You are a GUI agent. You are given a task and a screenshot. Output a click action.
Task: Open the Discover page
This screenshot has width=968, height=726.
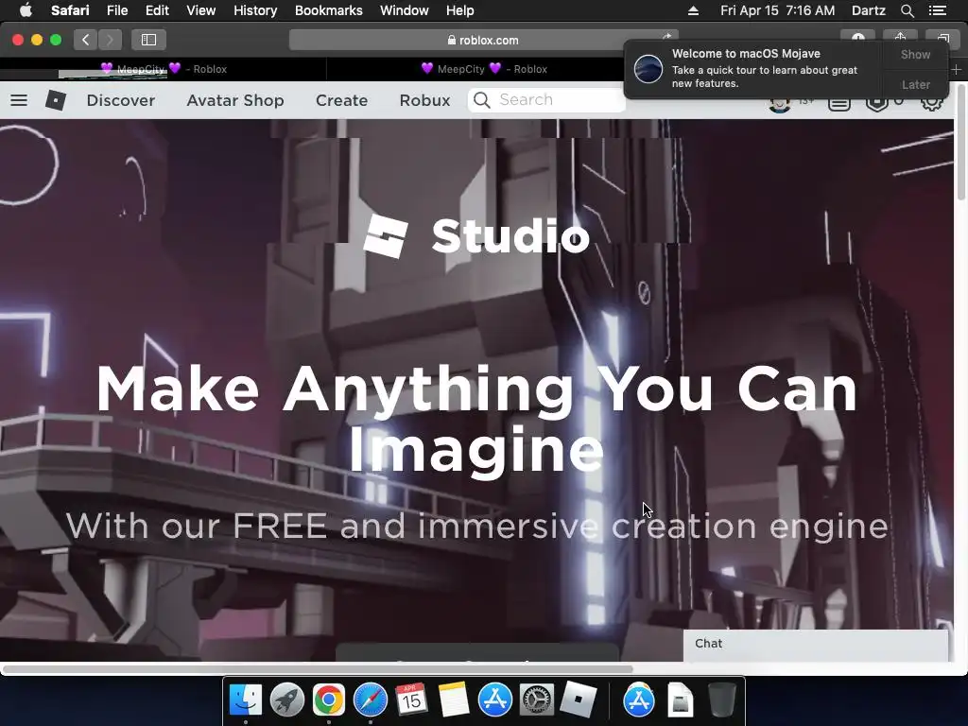(120, 100)
